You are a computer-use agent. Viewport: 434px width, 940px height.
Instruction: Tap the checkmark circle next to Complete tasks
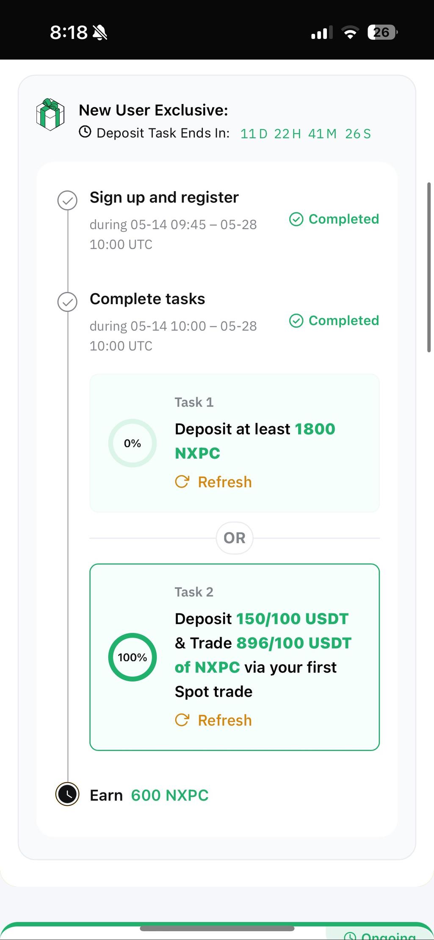[x=67, y=302]
